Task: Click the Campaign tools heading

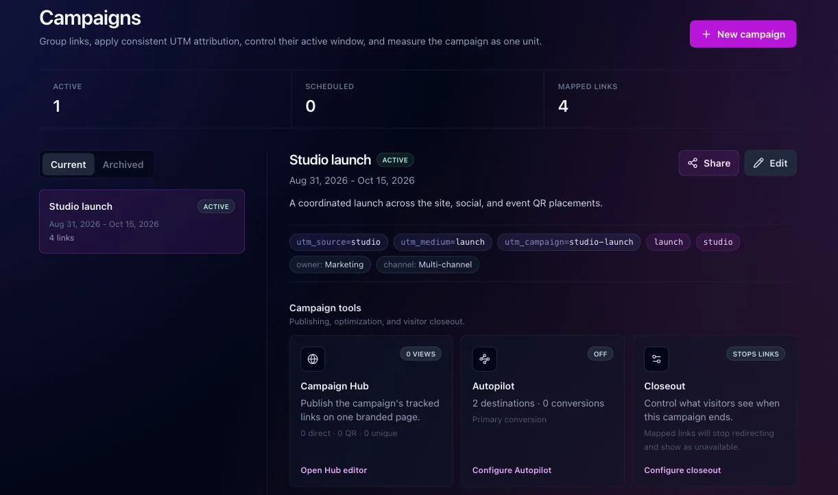Action: click(325, 308)
